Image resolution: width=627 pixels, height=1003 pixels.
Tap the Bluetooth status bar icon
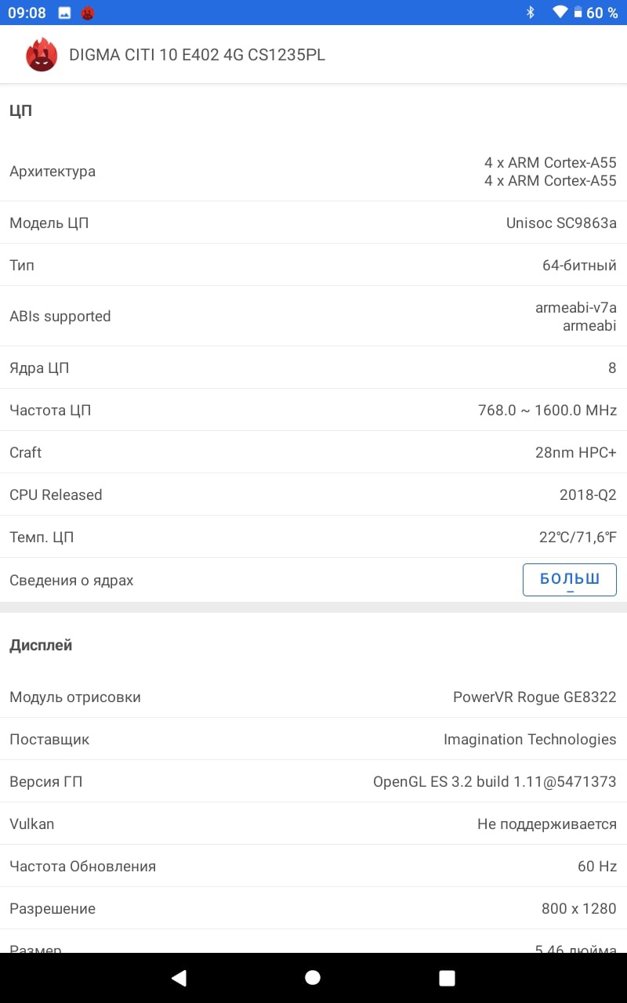[531, 13]
